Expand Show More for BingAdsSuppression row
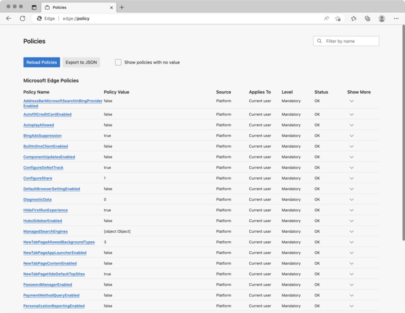 351,135
